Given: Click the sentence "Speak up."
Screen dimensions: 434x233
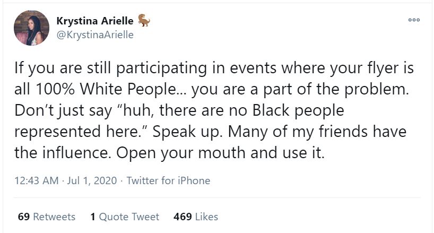Looking at the screenshot, I should (x=188, y=132).
